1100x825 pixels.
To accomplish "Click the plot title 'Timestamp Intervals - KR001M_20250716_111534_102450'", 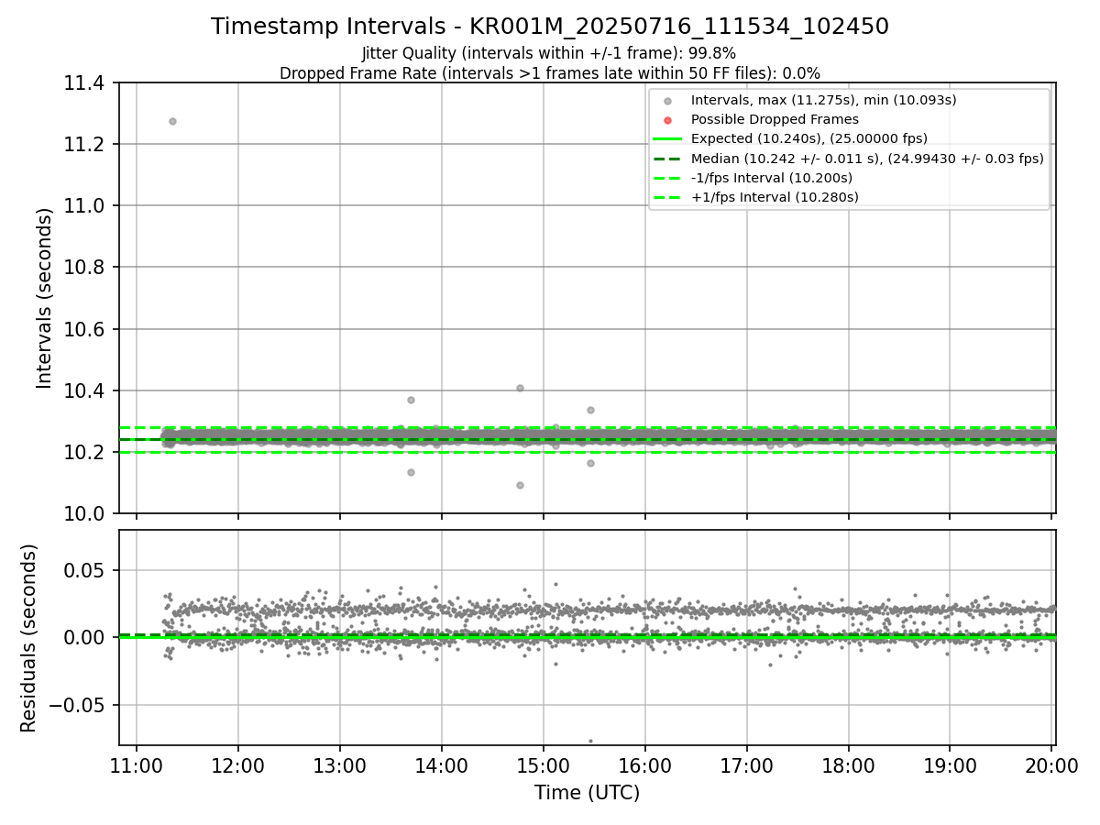I will coord(550,27).
